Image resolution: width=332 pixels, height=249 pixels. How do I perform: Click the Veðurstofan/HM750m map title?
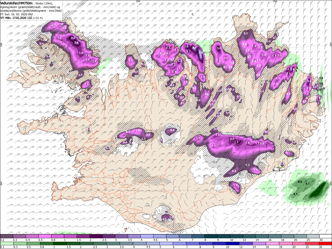[17, 3]
